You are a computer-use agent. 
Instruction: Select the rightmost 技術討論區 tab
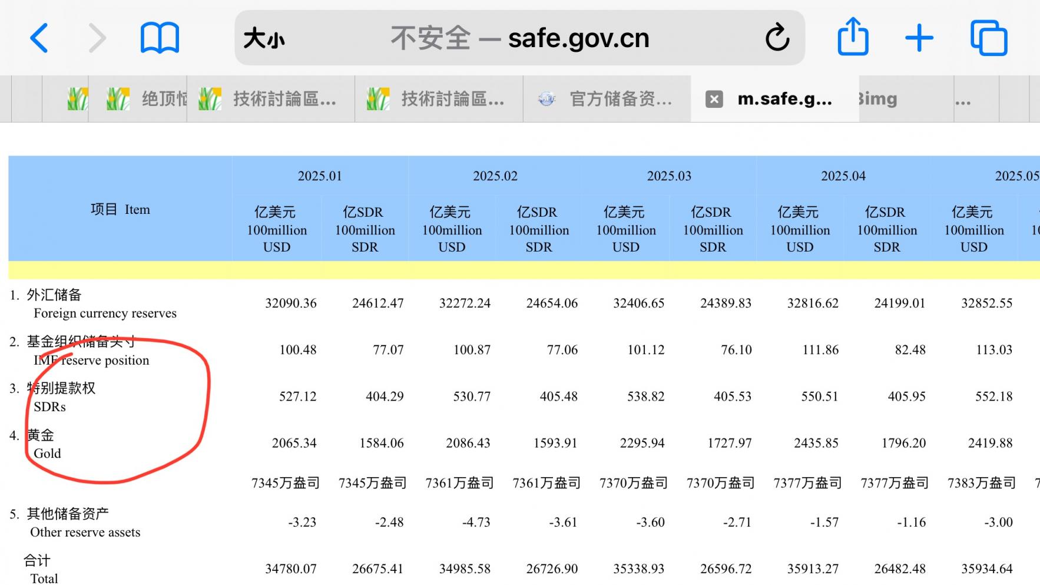(x=439, y=100)
